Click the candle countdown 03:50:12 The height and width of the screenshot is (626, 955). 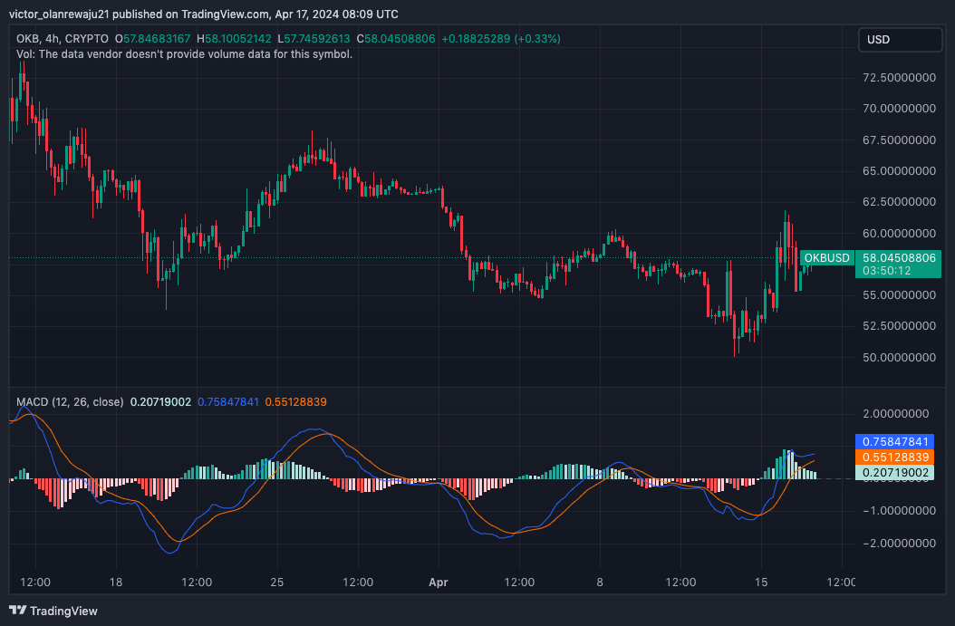click(x=887, y=271)
